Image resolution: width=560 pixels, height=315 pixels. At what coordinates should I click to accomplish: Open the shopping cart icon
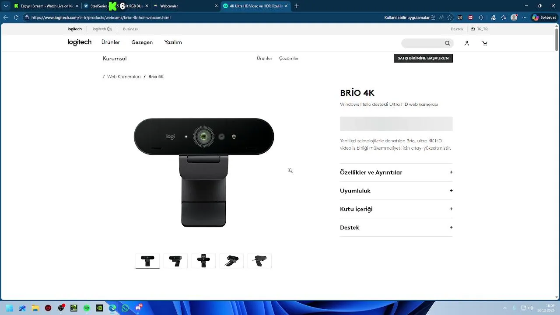pos(484,43)
